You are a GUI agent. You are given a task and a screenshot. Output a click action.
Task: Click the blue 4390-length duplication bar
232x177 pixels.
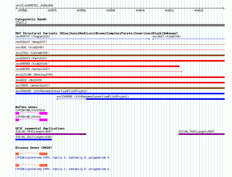pyautogui.click(x=34, y=140)
